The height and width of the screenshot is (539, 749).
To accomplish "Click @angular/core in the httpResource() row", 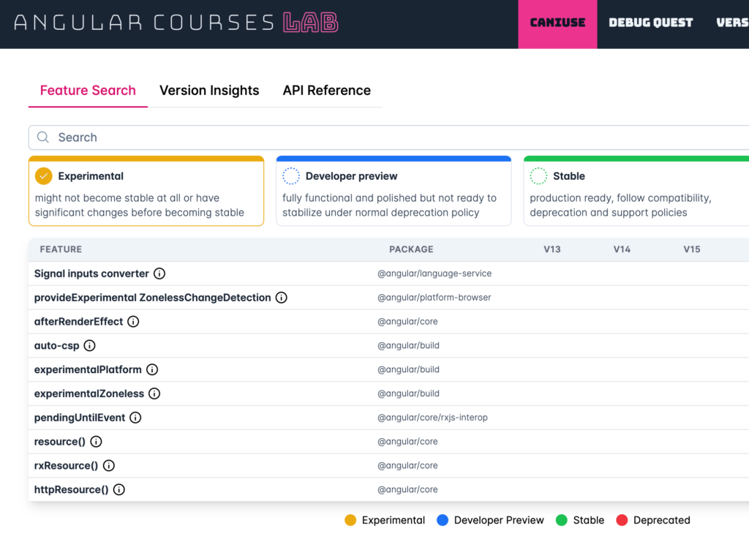I will (x=407, y=489).
